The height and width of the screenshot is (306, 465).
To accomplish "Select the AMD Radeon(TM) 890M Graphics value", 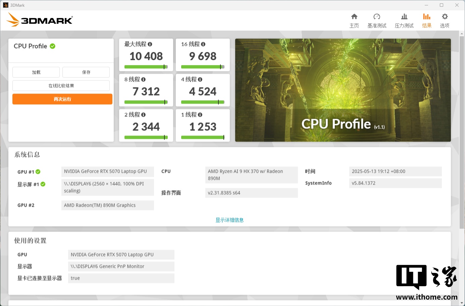I will pos(108,205).
